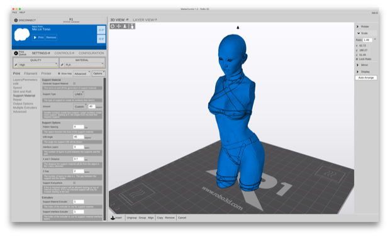Open the scale Ratio preset arrow

coord(375,40)
